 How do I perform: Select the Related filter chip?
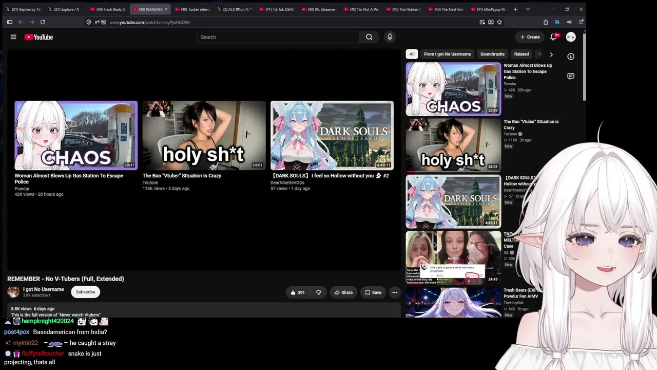tap(521, 54)
